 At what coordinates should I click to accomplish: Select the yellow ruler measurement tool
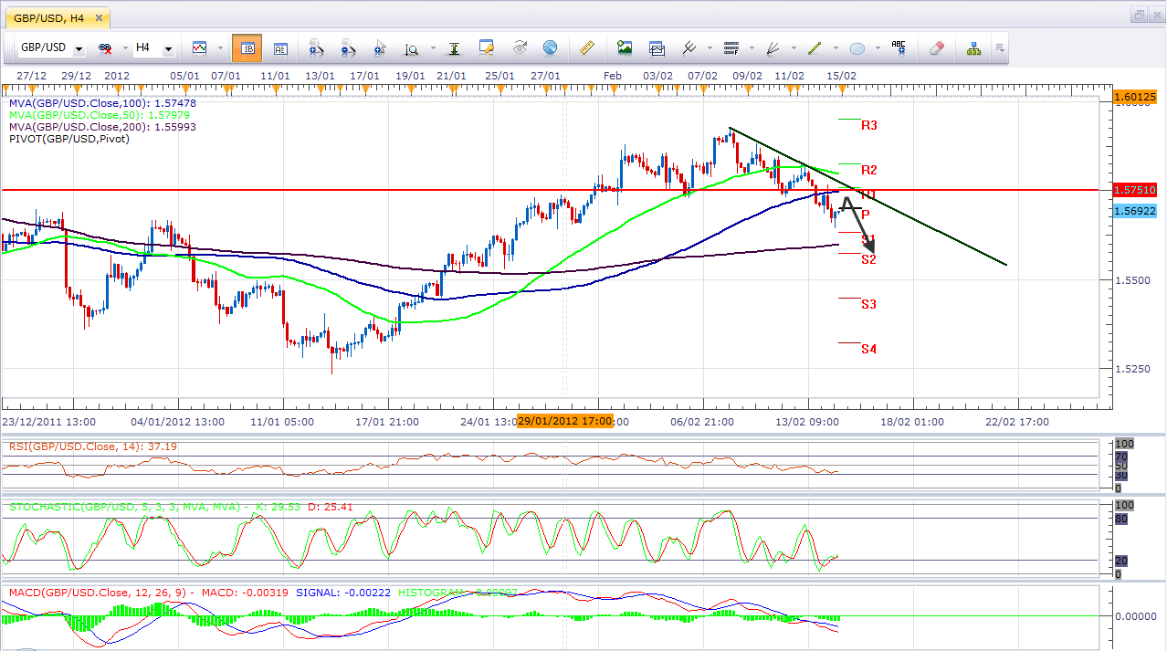[587, 47]
